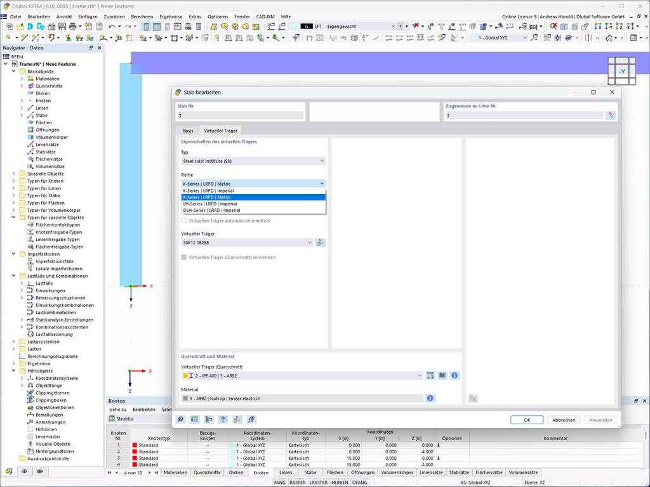Viewport: 650px width, 487px height.
Task: Open the Typ dropdown Steel Joist Institute
Action: tap(253, 161)
